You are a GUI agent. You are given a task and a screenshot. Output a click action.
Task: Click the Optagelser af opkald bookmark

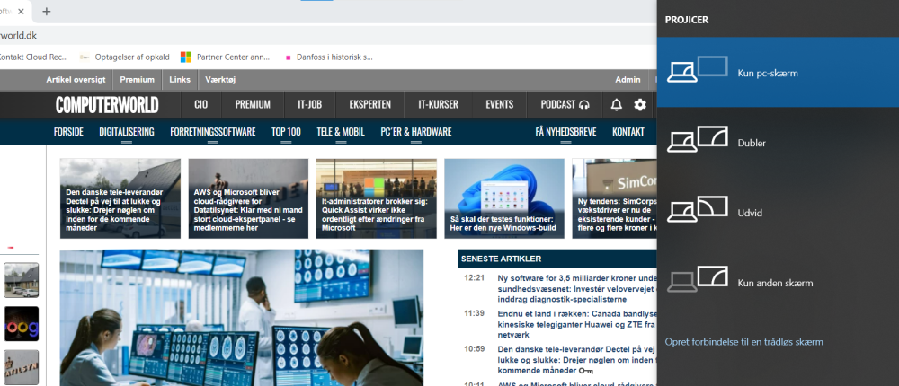[125, 57]
